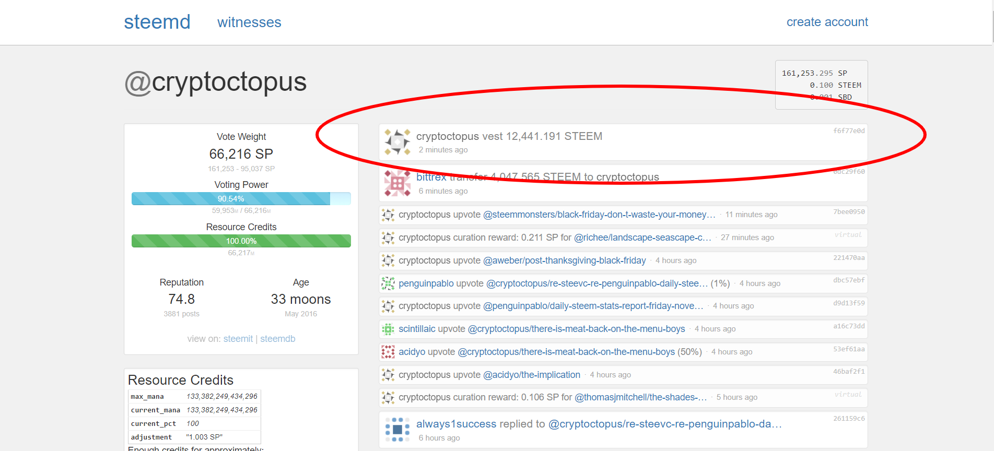This screenshot has height=451, width=994.
Task: Click avatar icon on steemmonsters upvote row
Action: point(388,215)
